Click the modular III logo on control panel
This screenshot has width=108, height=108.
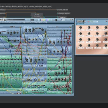pyautogui.click(x=81, y=21)
